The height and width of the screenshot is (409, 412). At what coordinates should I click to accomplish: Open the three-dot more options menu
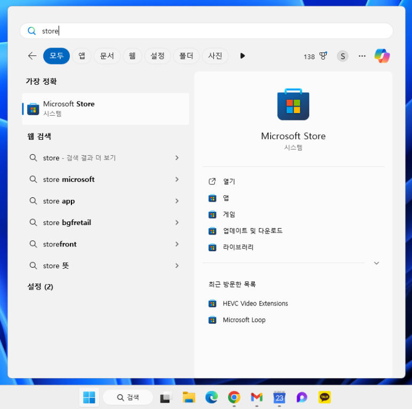tap(362, 56)
